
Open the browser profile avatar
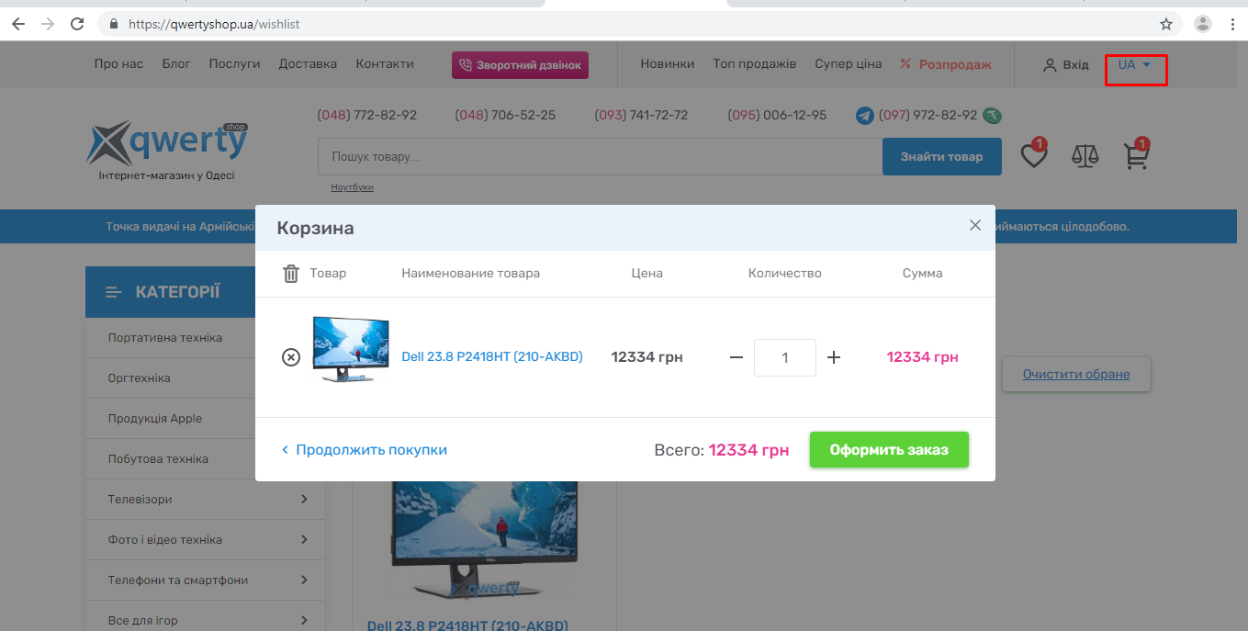[x=1203, y=24]
